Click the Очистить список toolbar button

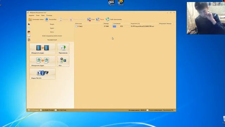coord(77,19)
